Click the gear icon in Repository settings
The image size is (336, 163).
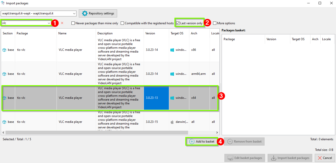(85, 13)
